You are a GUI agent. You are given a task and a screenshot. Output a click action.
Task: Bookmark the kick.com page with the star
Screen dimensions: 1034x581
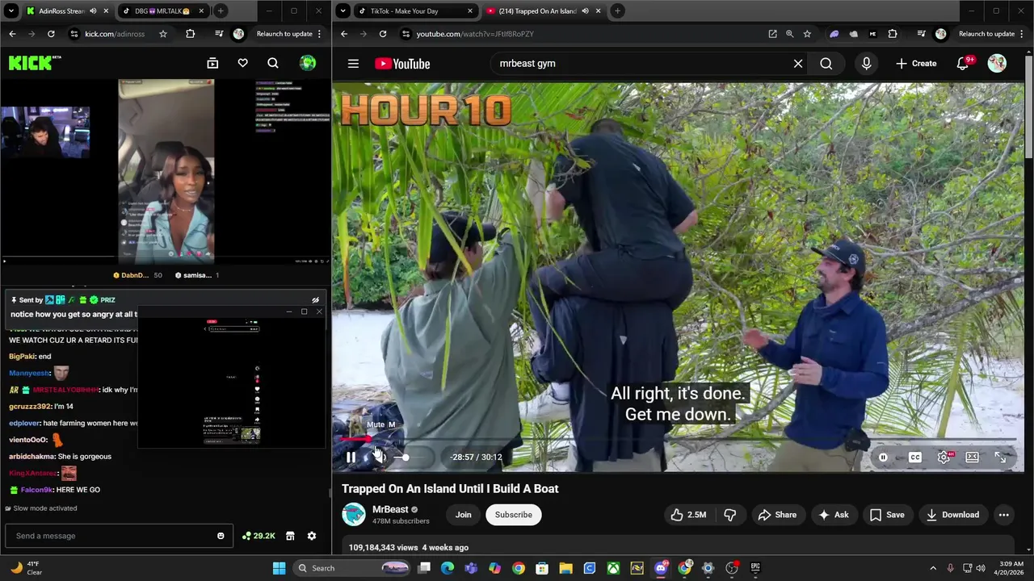point(163,34)
